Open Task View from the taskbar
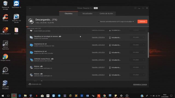This screenshot has height=98, width=175. tap(8, 96)
